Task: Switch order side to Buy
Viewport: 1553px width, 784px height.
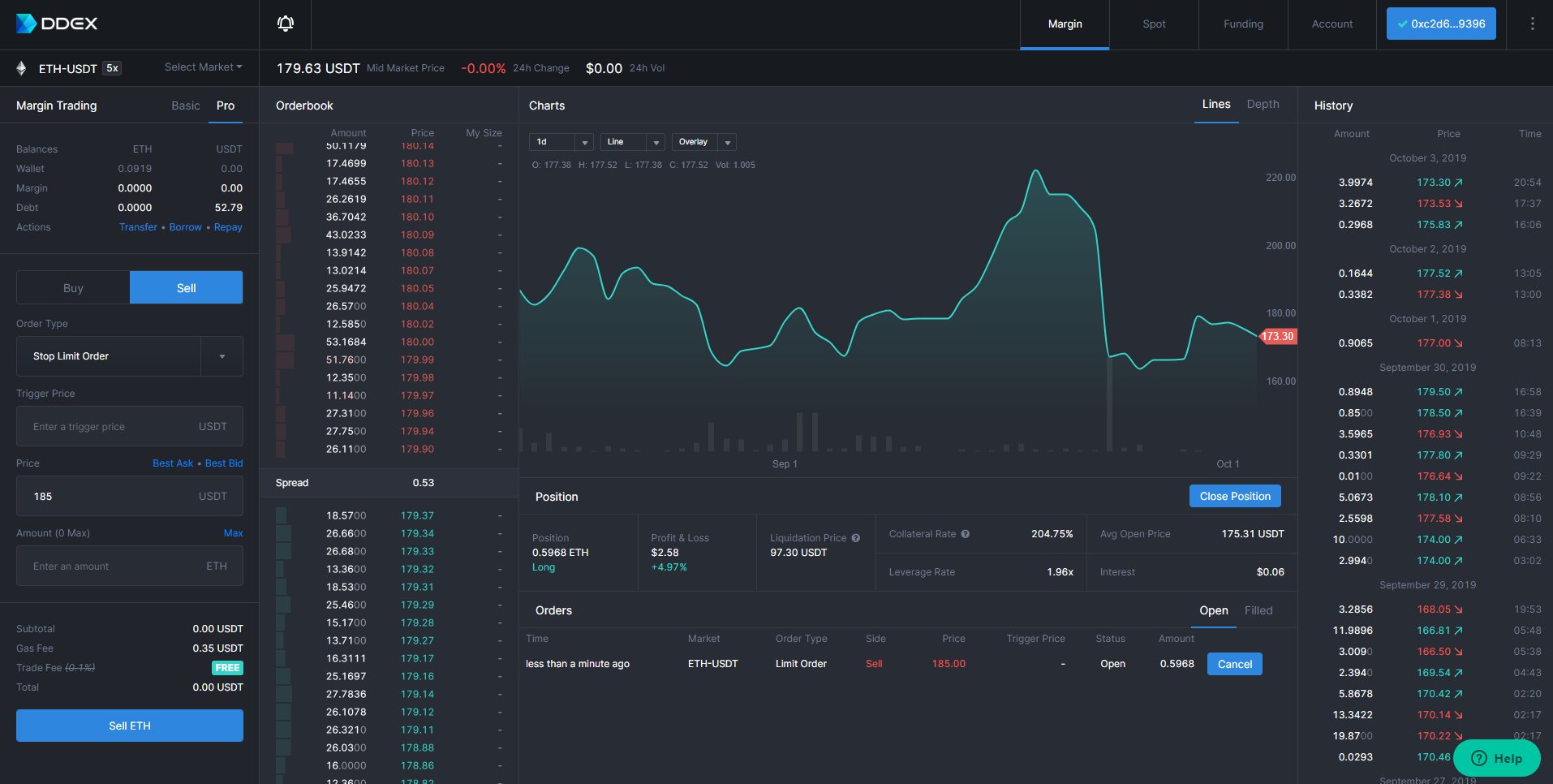Action: click(73, 288)
